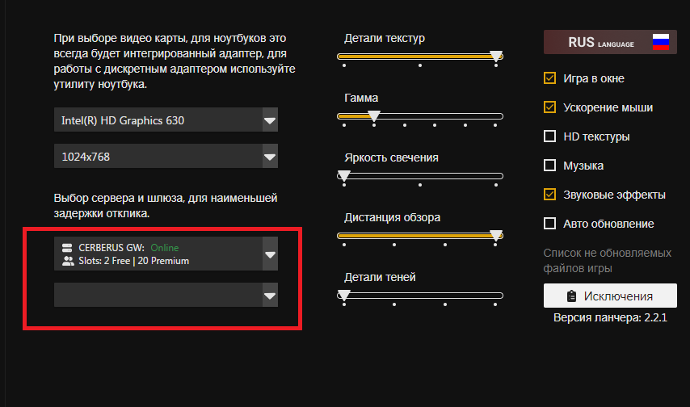The height and width of the screenshot is (407, 690).
Task: Click the Russian flag icon
Action: pos(660,42)
